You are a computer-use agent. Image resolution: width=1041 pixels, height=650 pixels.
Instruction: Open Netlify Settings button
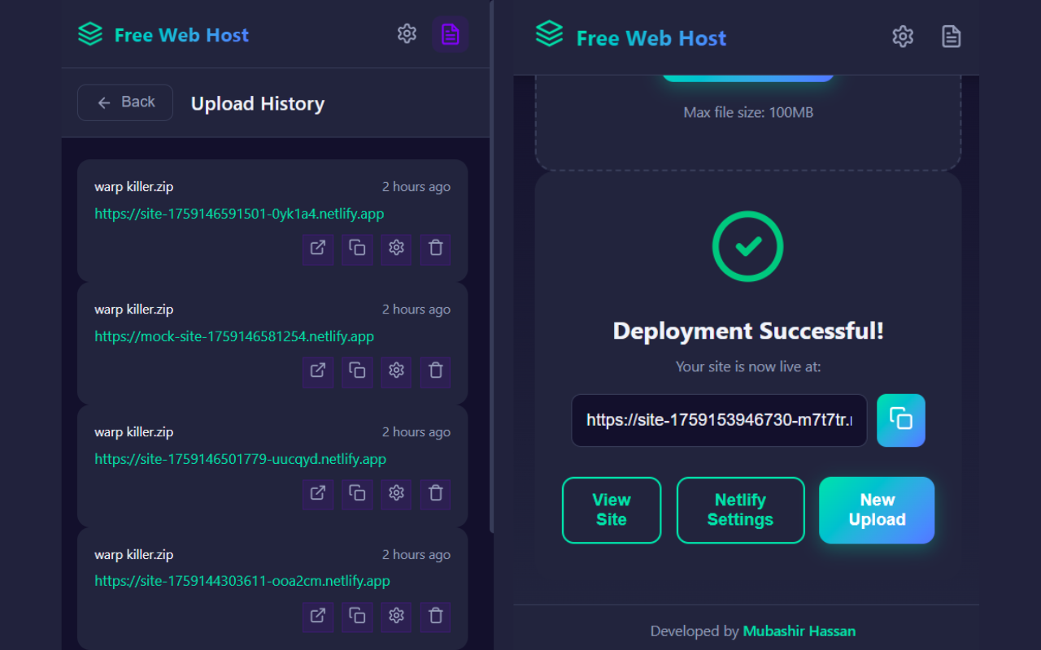[740, 510]
